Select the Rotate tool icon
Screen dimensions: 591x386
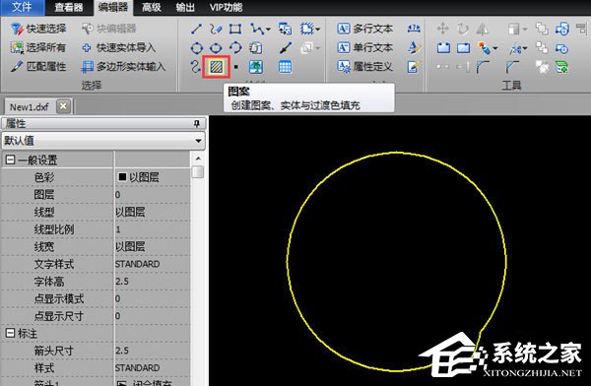click(x=463, y=29)
